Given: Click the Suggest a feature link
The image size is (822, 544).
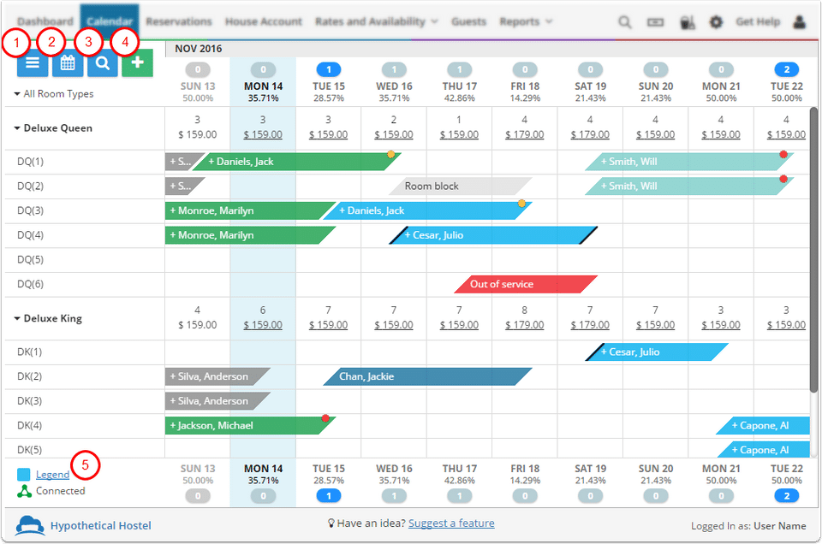Looking at the screenshot, I should [x=451, y=523].
